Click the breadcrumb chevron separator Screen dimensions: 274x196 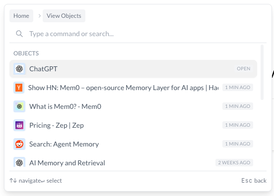click(x=40, y=16)
